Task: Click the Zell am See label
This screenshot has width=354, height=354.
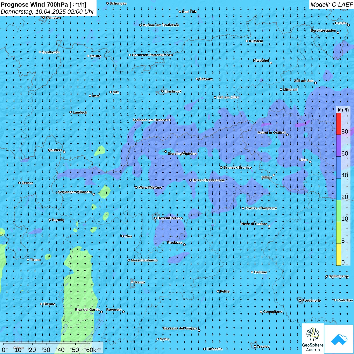Action: (304, 81)
